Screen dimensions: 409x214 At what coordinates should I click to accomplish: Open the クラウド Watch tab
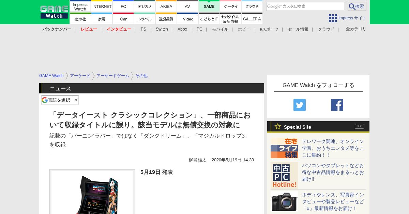coord(252,6)
